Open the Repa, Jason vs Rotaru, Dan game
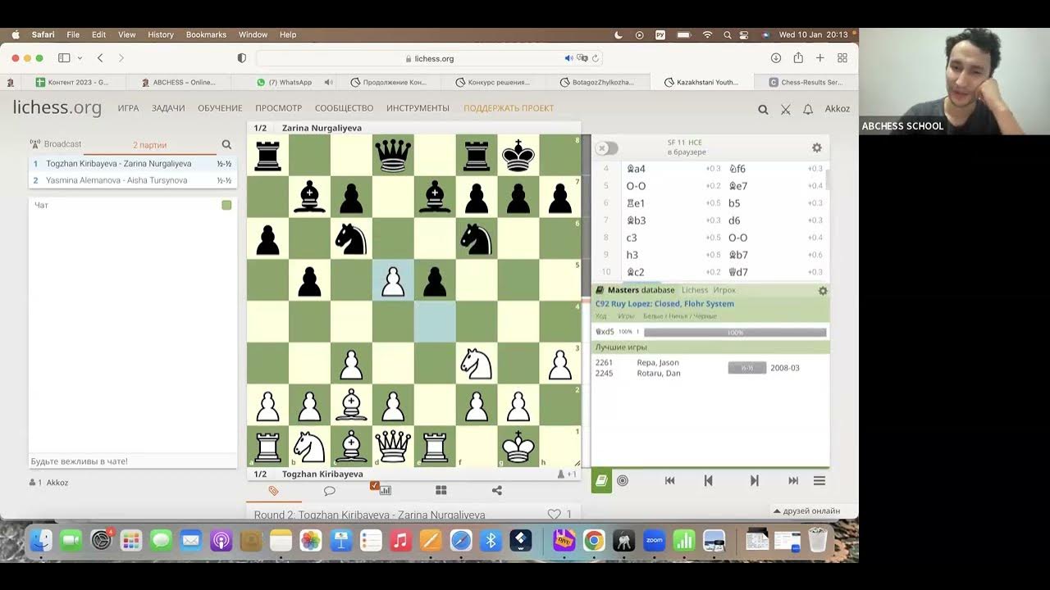Screen dimensions: 1050x590 pyautogui.click(x=710, y=368)
